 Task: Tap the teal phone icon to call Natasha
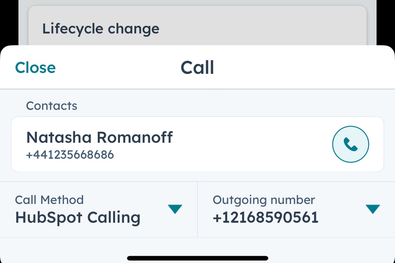point(350,144)
